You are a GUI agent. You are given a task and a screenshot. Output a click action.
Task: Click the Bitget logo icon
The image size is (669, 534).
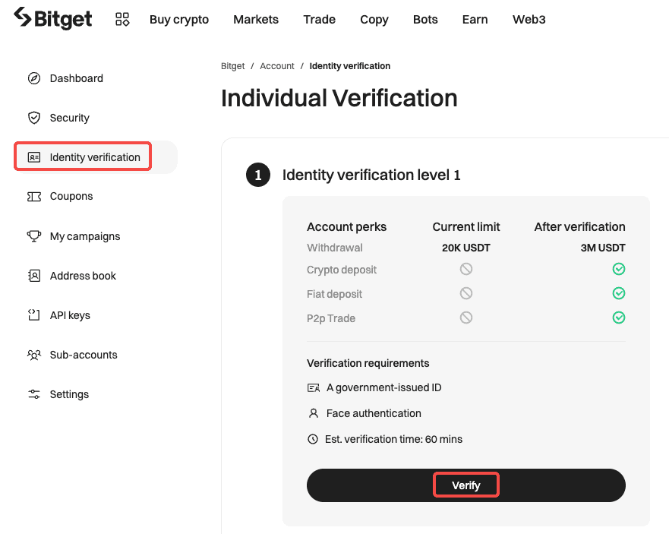[x=23, y=17]
